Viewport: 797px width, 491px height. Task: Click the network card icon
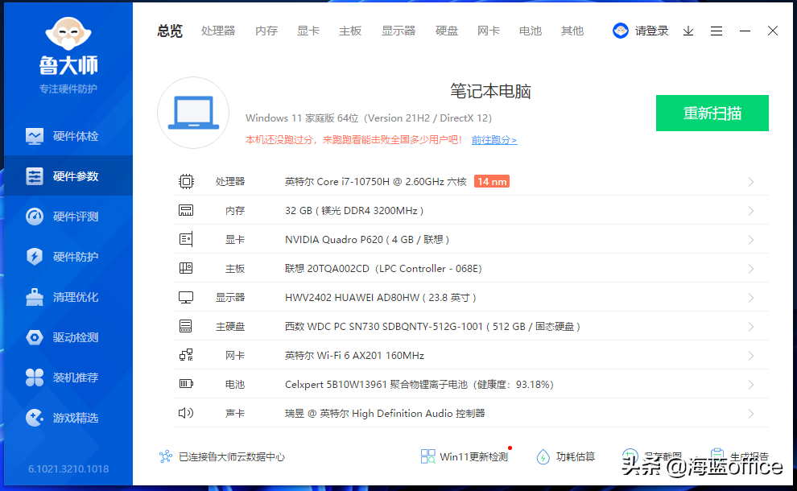tap(186, 355)
